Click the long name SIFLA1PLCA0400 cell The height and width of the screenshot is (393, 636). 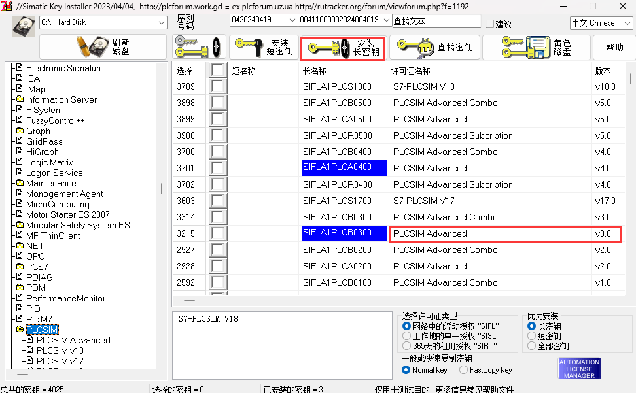pos(344,168)
